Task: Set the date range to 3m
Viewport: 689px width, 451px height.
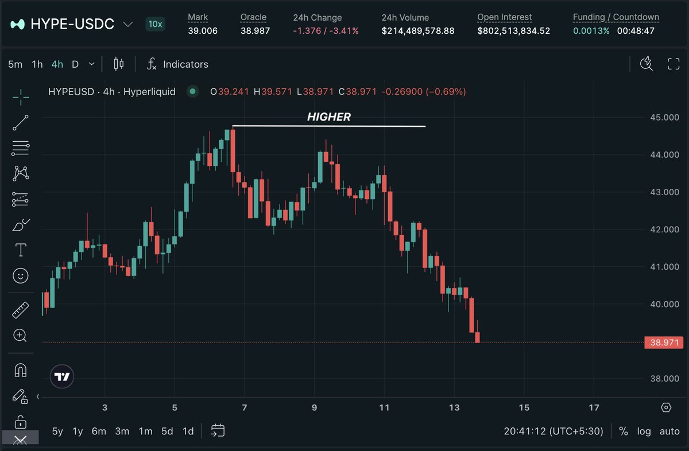Action: pos(122,431)
